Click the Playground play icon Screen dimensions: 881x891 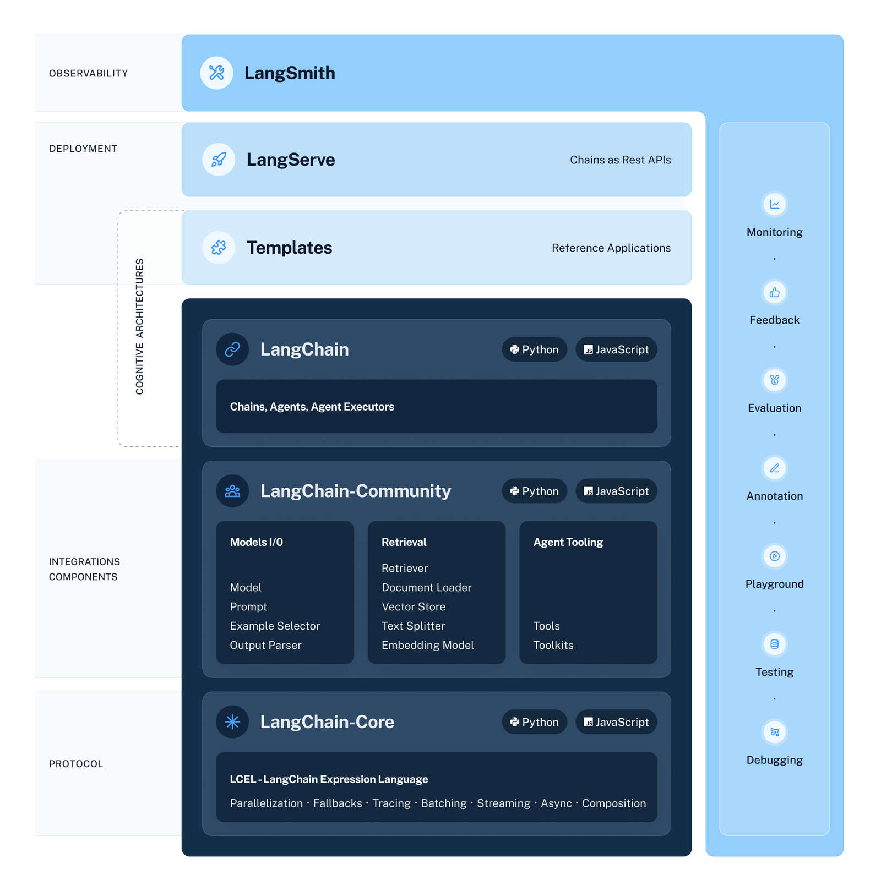click(774, 556)
